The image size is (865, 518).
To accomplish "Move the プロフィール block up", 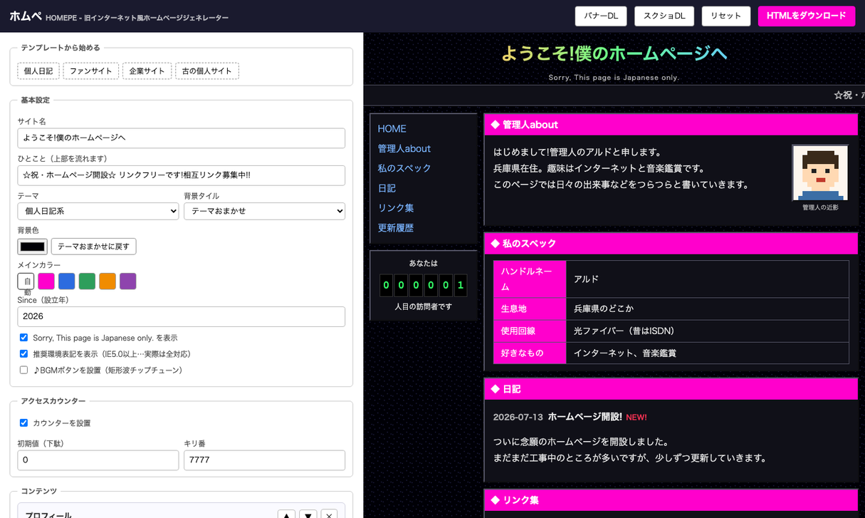I will [x=286, y=514].
